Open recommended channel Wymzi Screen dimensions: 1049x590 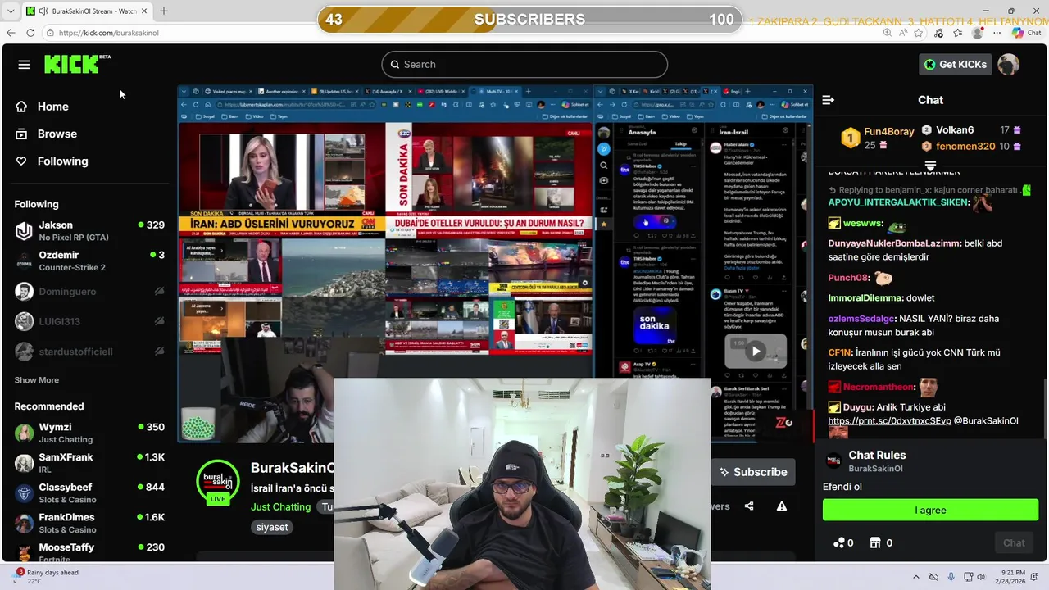89,433
